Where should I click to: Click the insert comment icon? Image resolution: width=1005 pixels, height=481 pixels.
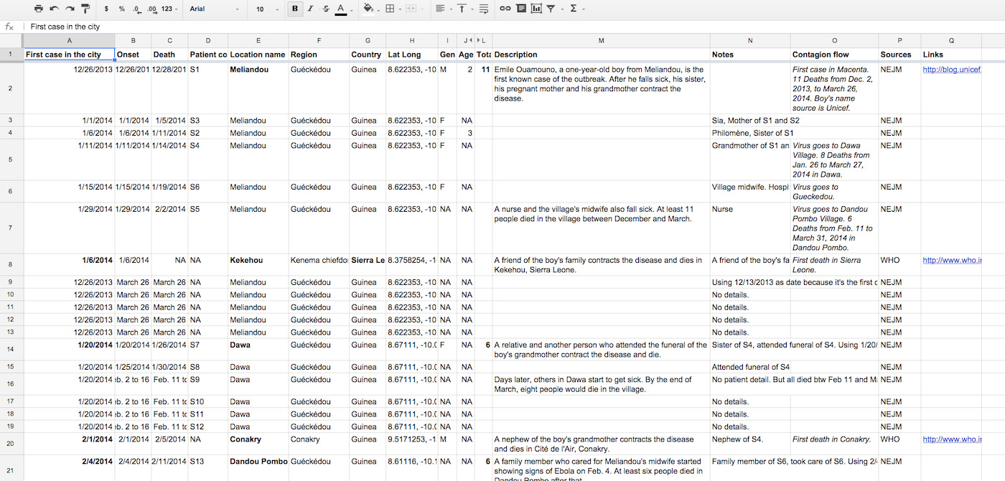tap(521, 9)
